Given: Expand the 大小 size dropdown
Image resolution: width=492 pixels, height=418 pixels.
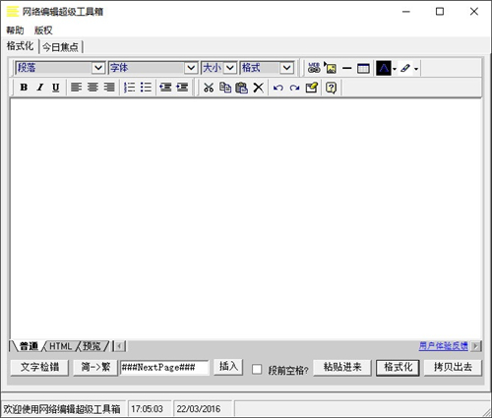Looking at the screenshot, I should pos(230,68).
